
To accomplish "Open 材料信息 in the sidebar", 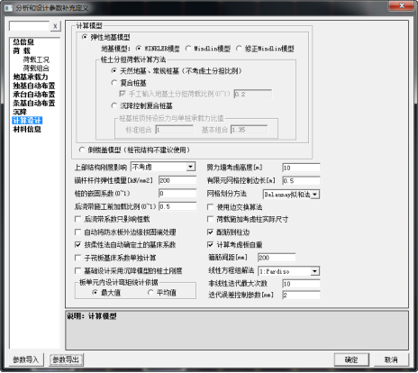I will tap(27, 129).
